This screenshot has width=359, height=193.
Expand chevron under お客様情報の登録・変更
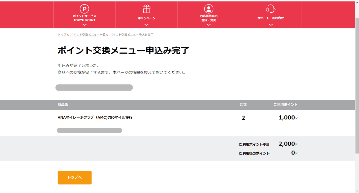click(209, 25)
